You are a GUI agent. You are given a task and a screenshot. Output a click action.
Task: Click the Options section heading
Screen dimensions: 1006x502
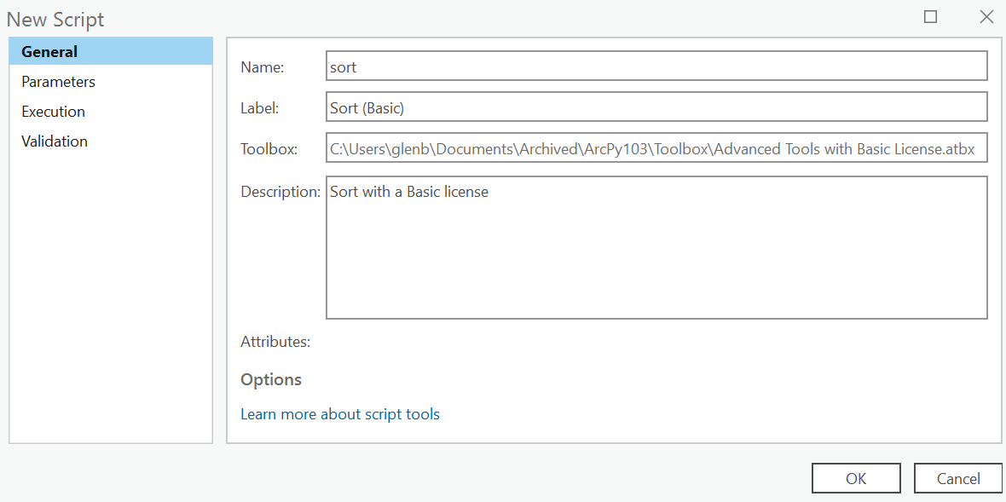point(271,379)
